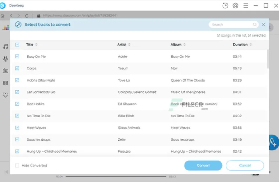Uncheck the Easy On Me track
The height and width of the screenshot is (182, 279).
point(17,56)
